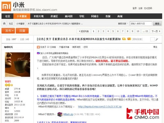The image size is (164, 123).
Task: Open the bigota 2.3.5C.zip download URL
Action: [100, 107]
